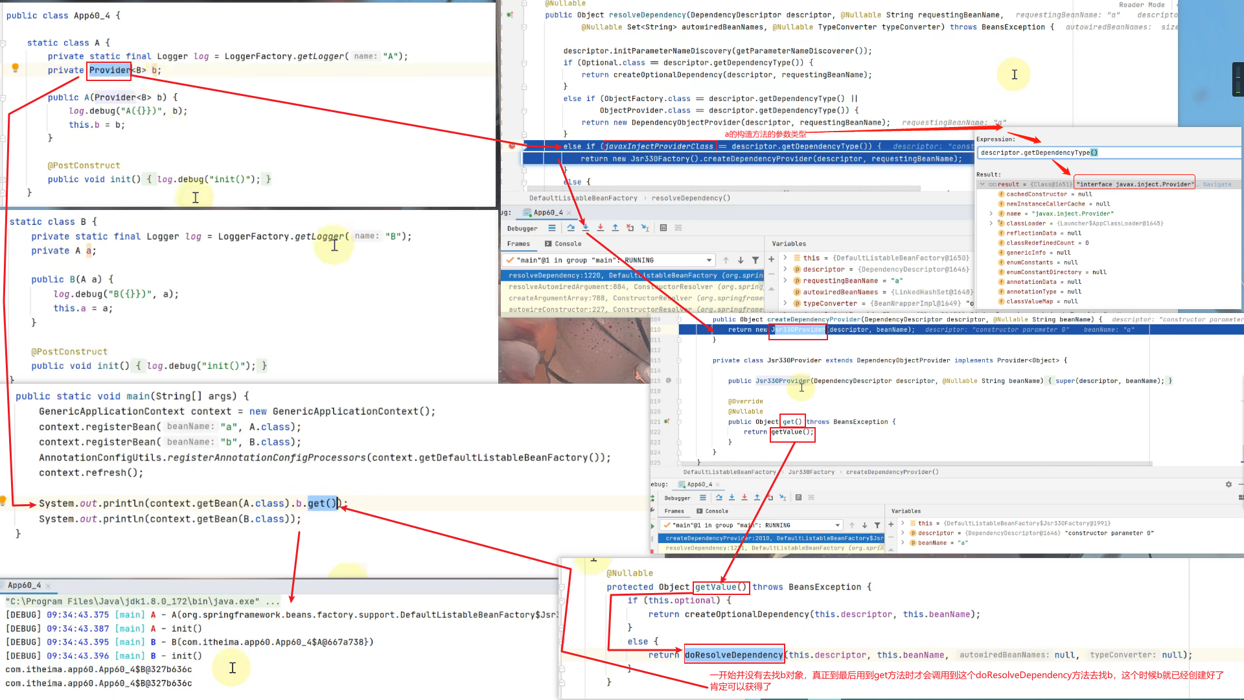The image size is (1244, 700).
Task: Click Force Step Into red arrow in upper debugger
Action: (601, 228)
